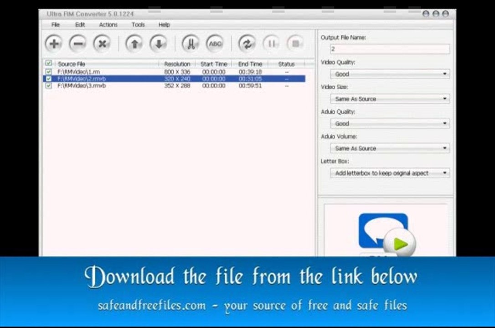Open the Video Quality dropdown
495x328 pixels.
click(390, 74)
